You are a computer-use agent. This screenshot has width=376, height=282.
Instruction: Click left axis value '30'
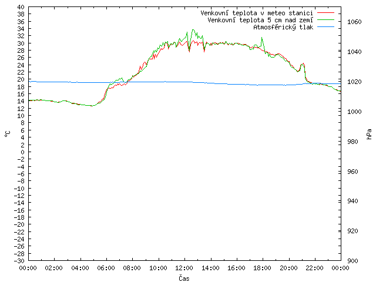[x=21, y=43]
